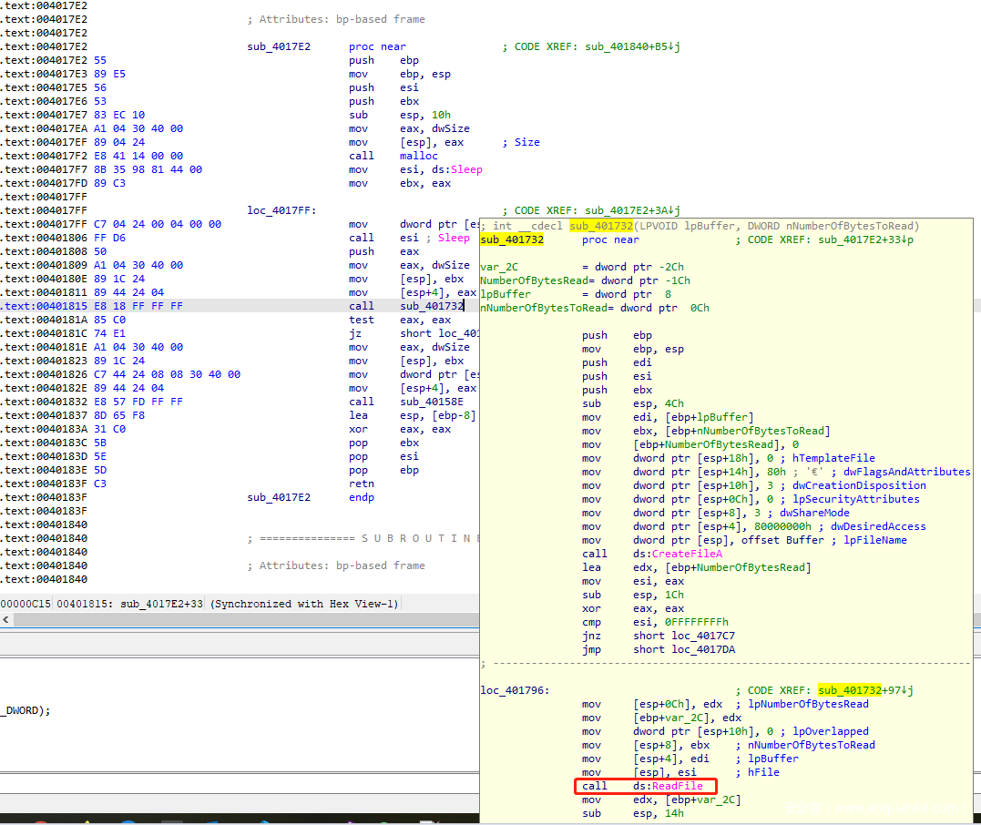This screenshot has width=981, height=825.
Task: Click the sub_4017E2 proc near function name
Action: (279, 46)
